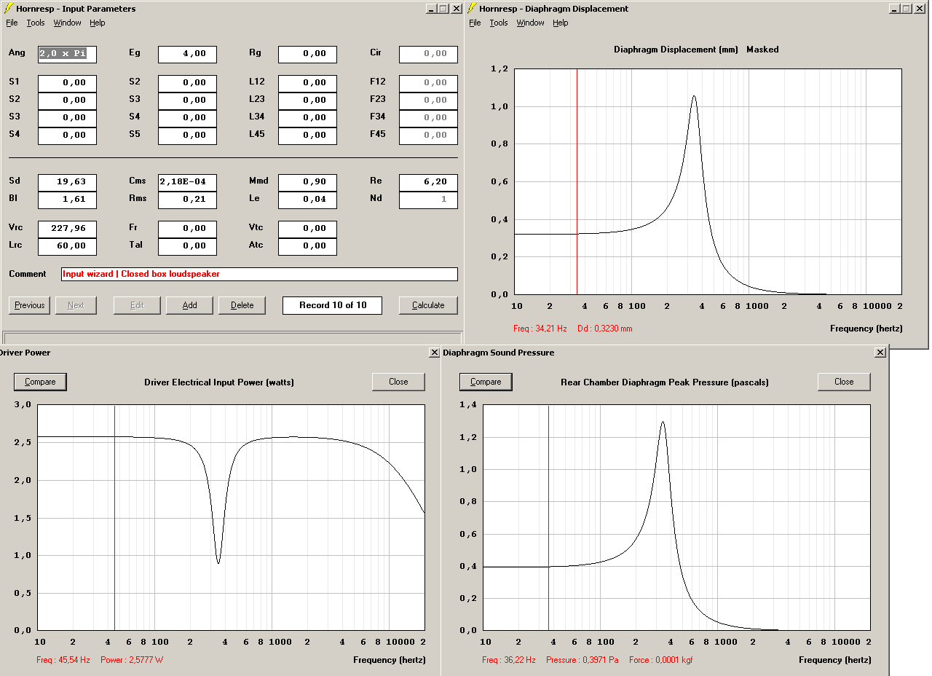
Task: Click the Vrc input field value 227,96
Action: click(67, 229)
